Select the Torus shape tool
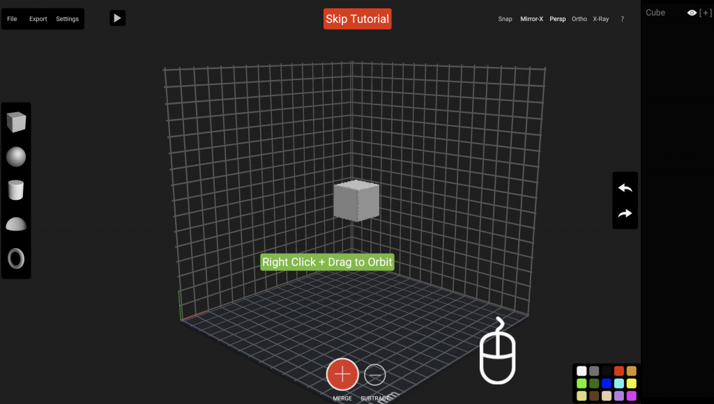Screen dimensions: 714x404 (15, 258)
